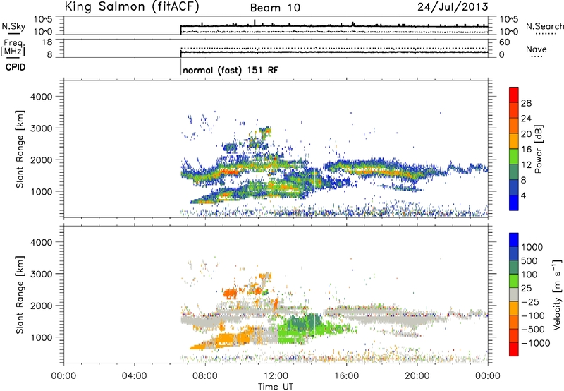The image size is (564, 391).
Task: Click the "16:00" time axis tick label
Action: pos(346,376)
